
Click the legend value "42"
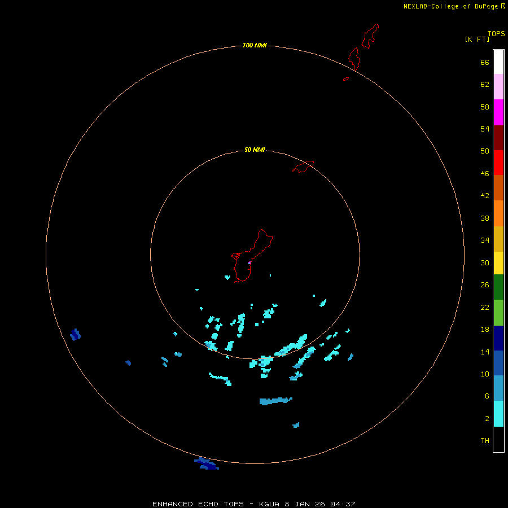485,196
